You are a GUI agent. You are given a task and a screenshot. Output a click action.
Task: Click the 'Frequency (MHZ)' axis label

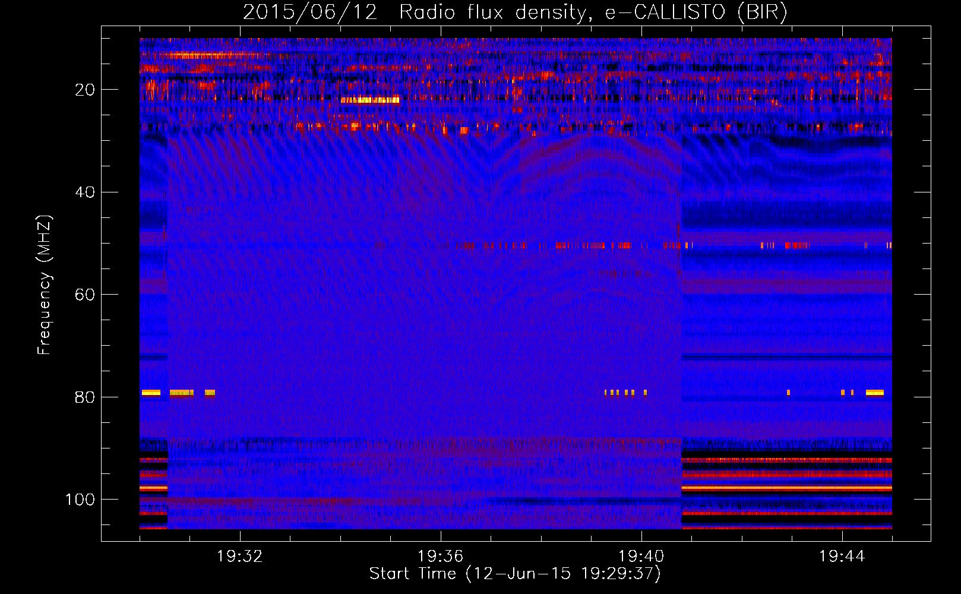(x=45, y=285)
